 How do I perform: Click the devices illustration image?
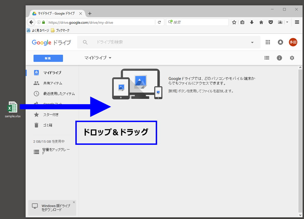pos(137,84)
